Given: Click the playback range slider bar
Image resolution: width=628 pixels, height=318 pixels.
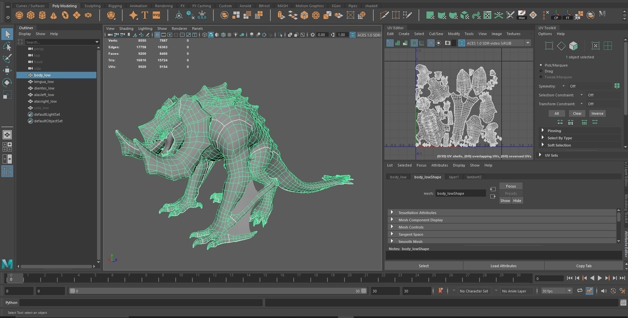Looking at the screenshot, I should pyautogui.click(x=216, y=291).
